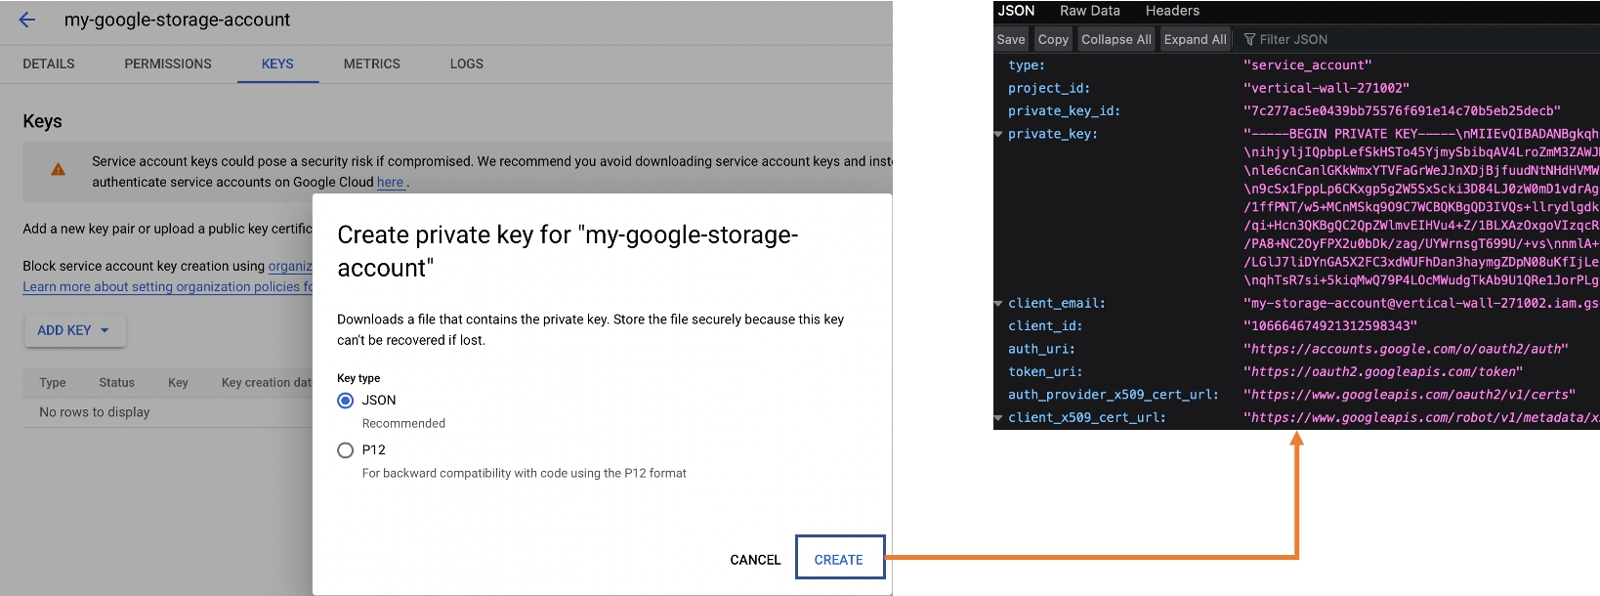Click the security warning triangle icon
This screenshot has width=1600, height=596.
(59, 170)
